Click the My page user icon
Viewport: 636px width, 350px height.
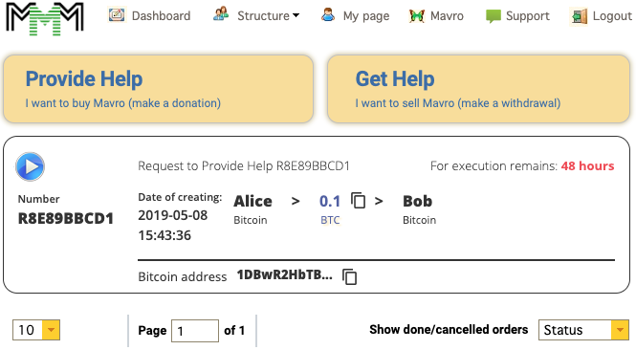328,14
